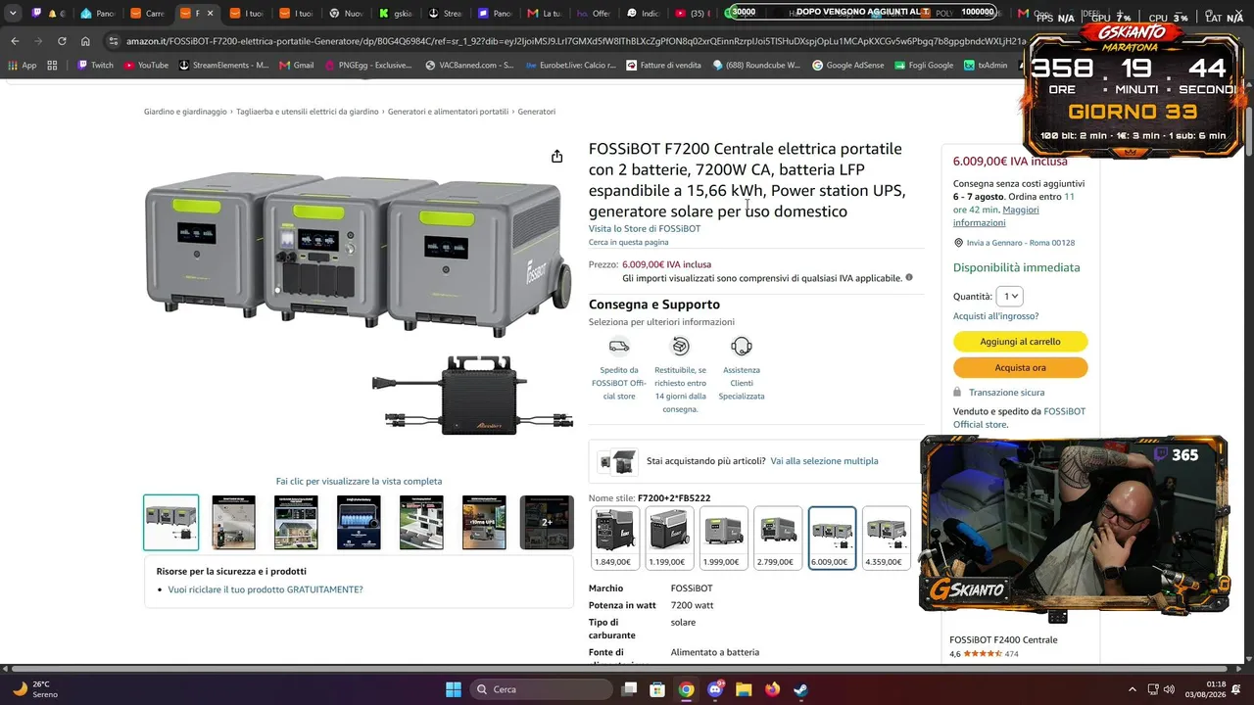Open the StreamElements bookmark
This screenshot has width=1254, height=705.
[x=223, y=65]
